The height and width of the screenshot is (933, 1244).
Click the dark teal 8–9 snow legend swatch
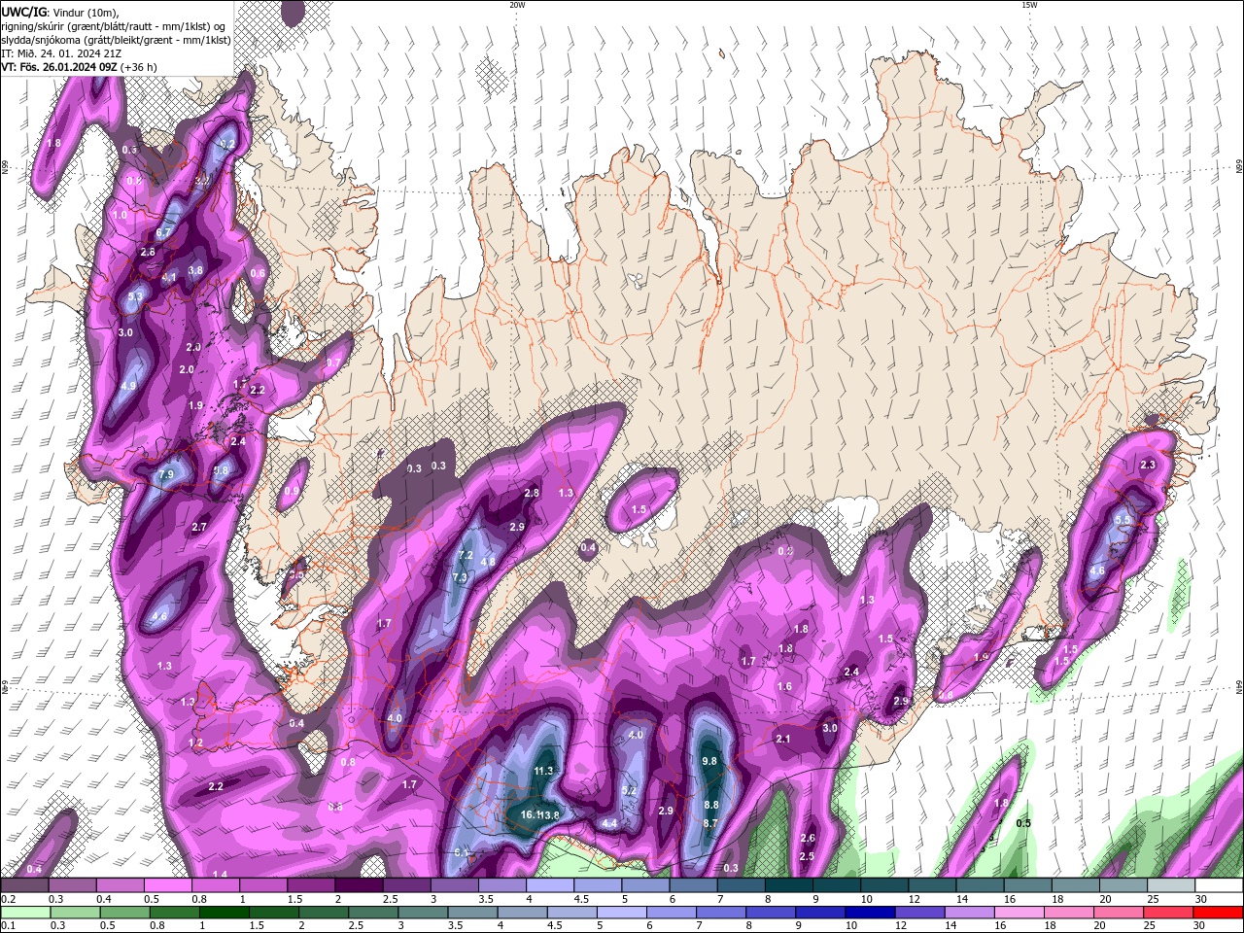coord(789,885)
